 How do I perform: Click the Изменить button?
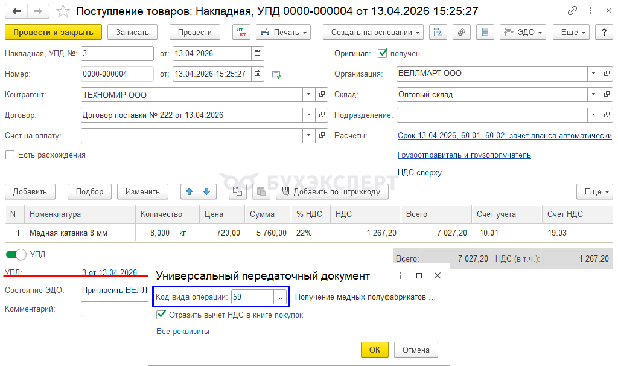tap(142, 191)
